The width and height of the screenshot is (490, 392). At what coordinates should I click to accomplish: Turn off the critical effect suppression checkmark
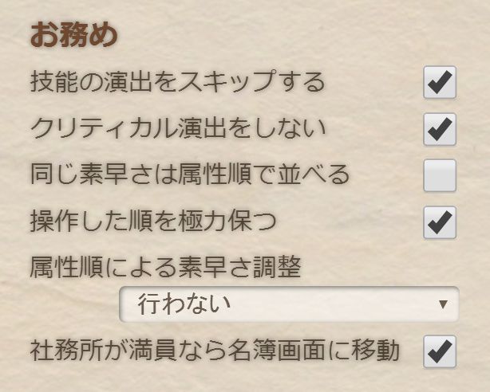tap(439, 128)
